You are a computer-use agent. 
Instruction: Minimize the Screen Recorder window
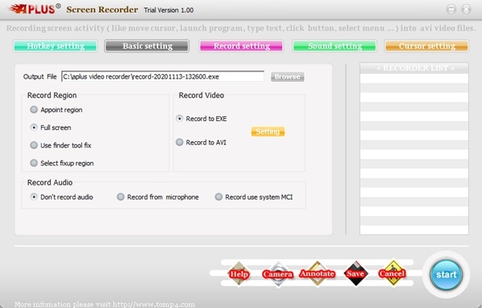(x=451, y=10)
